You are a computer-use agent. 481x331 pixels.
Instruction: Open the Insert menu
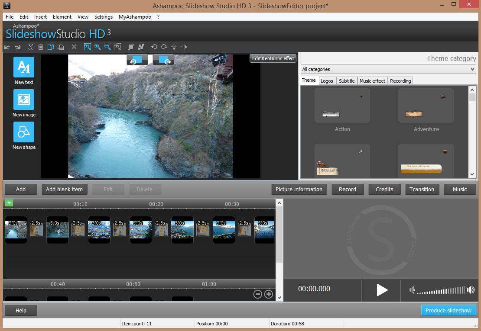click(x=40, y=17)
